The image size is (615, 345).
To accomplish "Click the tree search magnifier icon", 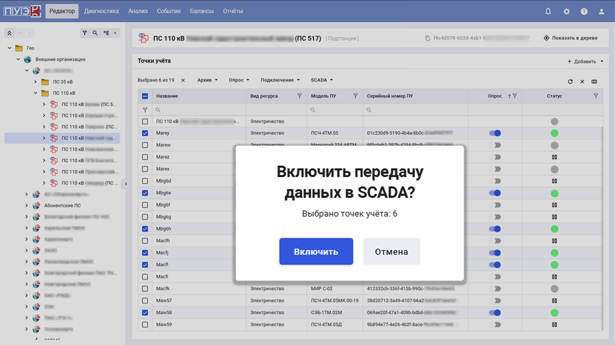I will click(95, 33).
